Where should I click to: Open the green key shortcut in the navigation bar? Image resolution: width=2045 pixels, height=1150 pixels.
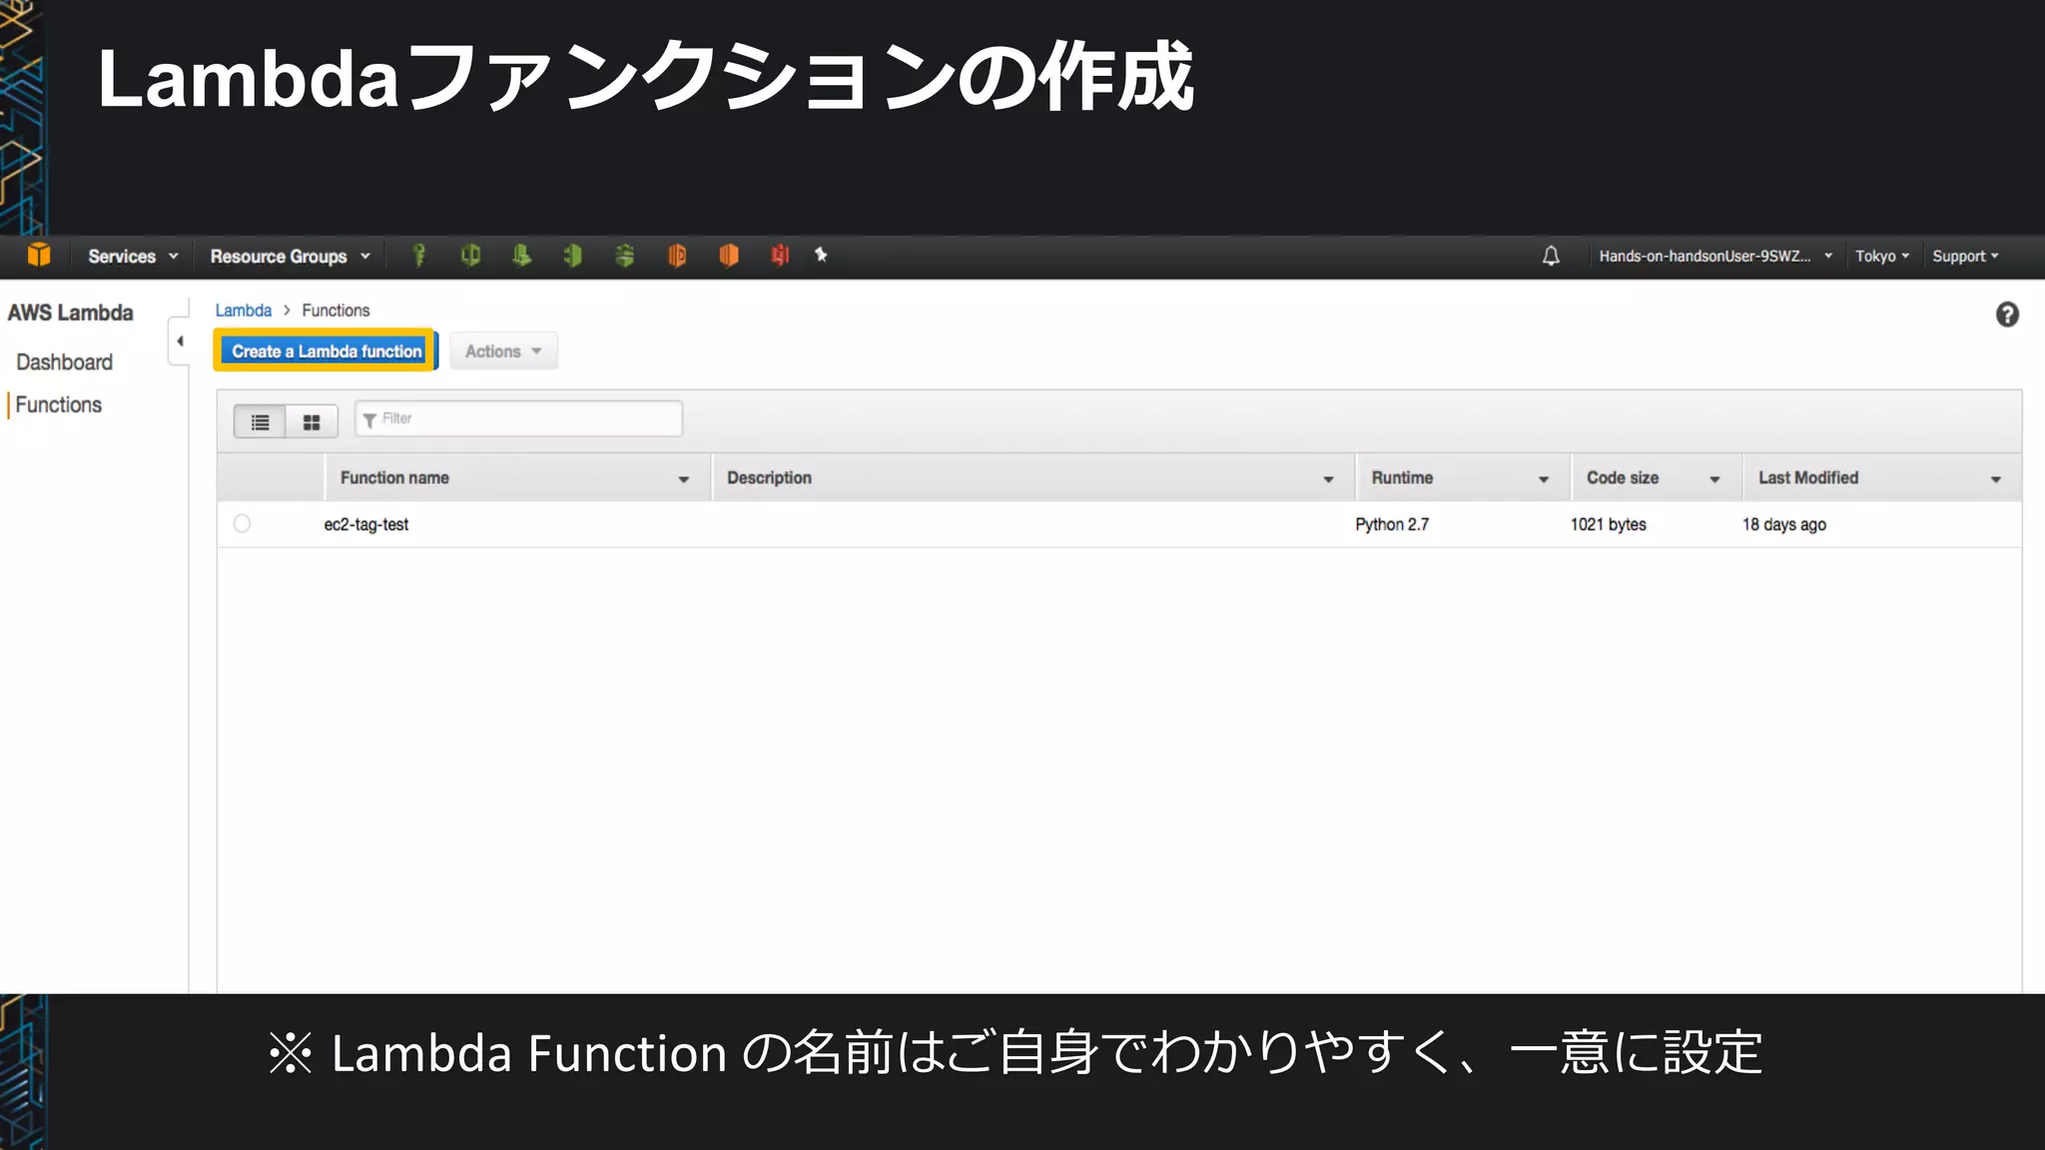(419, 256)
